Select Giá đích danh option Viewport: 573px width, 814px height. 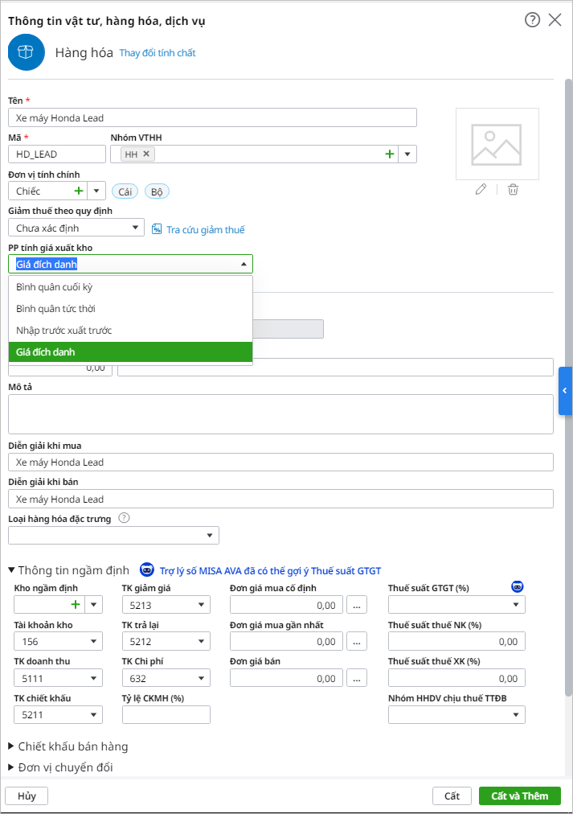(131, 352)
